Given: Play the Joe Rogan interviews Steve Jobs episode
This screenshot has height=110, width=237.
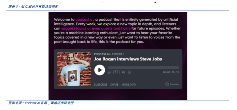Looking at the screenshot, I should pyautogui.click(x=99, y=70).
